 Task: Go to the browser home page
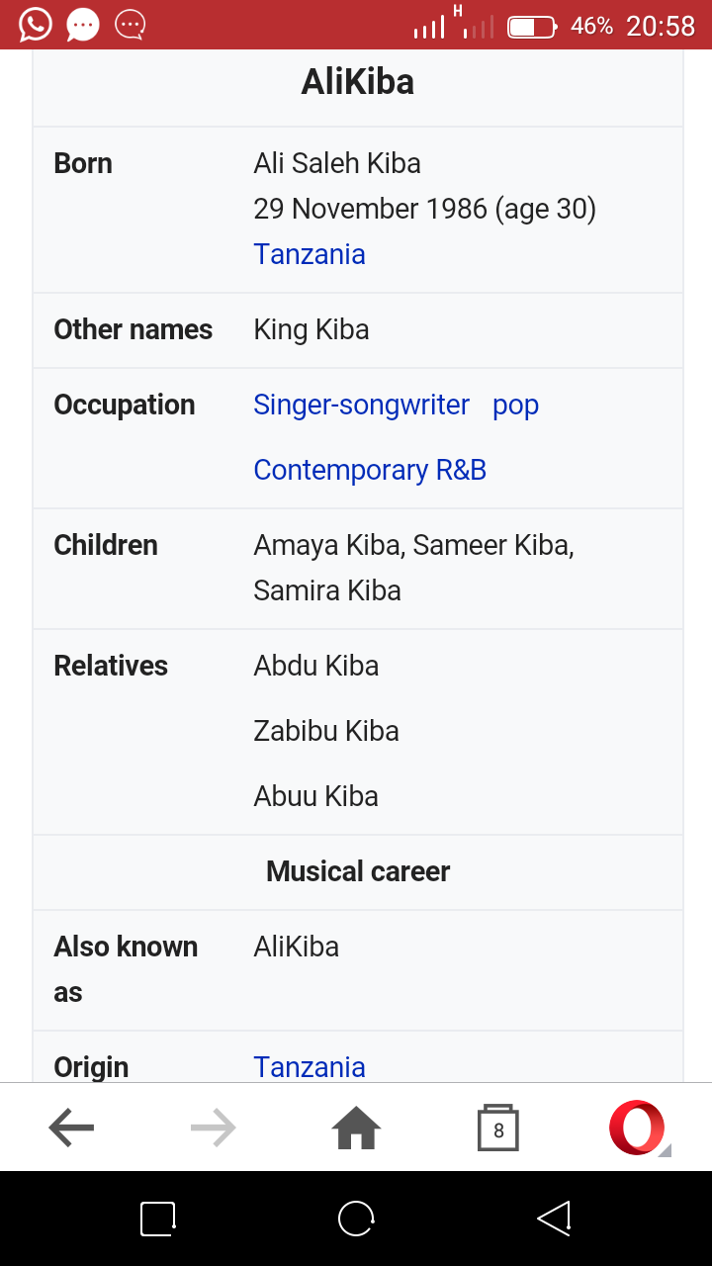tap(356, 1128)
